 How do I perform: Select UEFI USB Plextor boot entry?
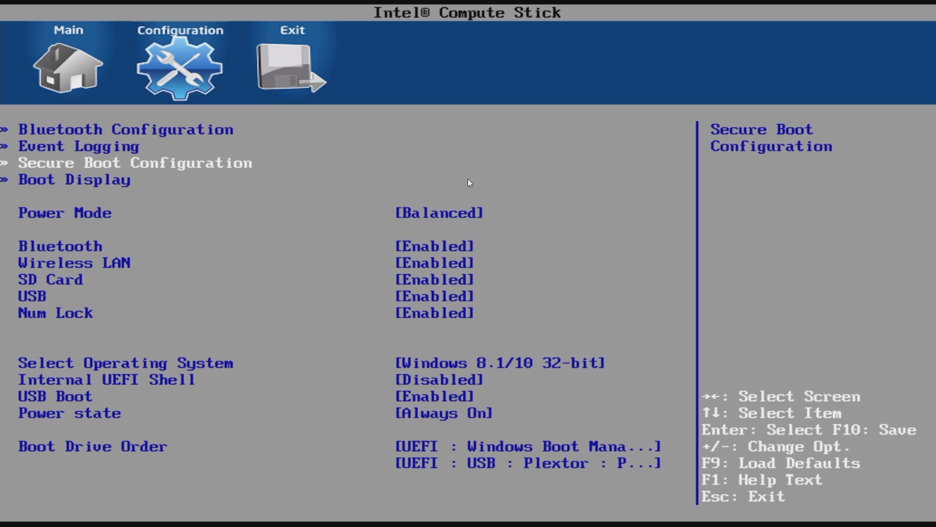point(528,463)
